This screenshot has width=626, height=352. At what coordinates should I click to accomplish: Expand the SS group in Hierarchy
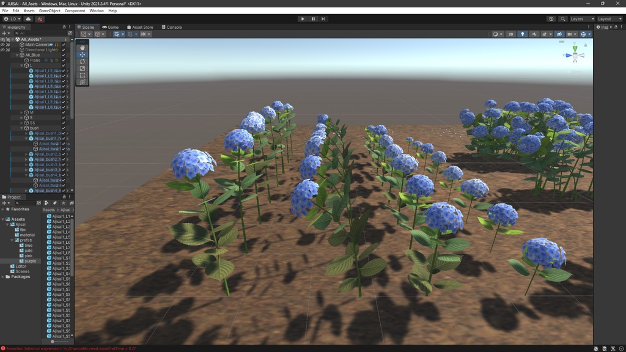(x=22, y=123)
